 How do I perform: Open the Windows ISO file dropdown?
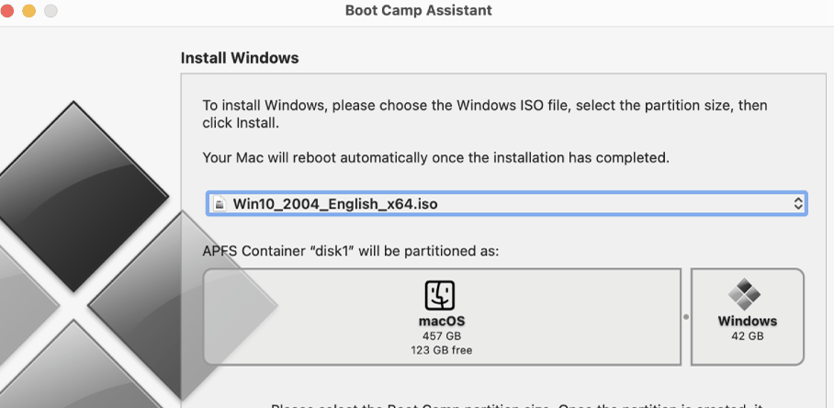pos(506,204)
